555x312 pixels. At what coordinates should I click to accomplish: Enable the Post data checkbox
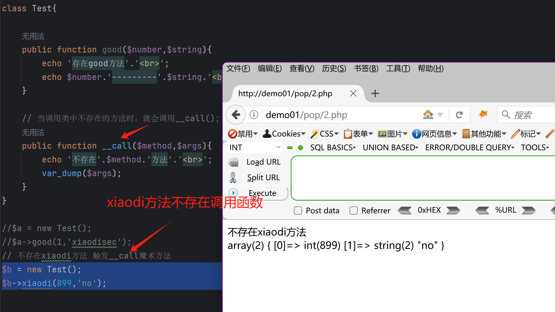coord(298,210)
